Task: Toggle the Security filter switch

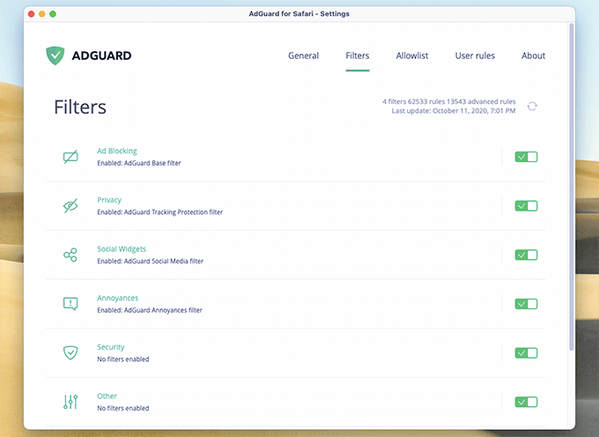Action: [526, 353]
